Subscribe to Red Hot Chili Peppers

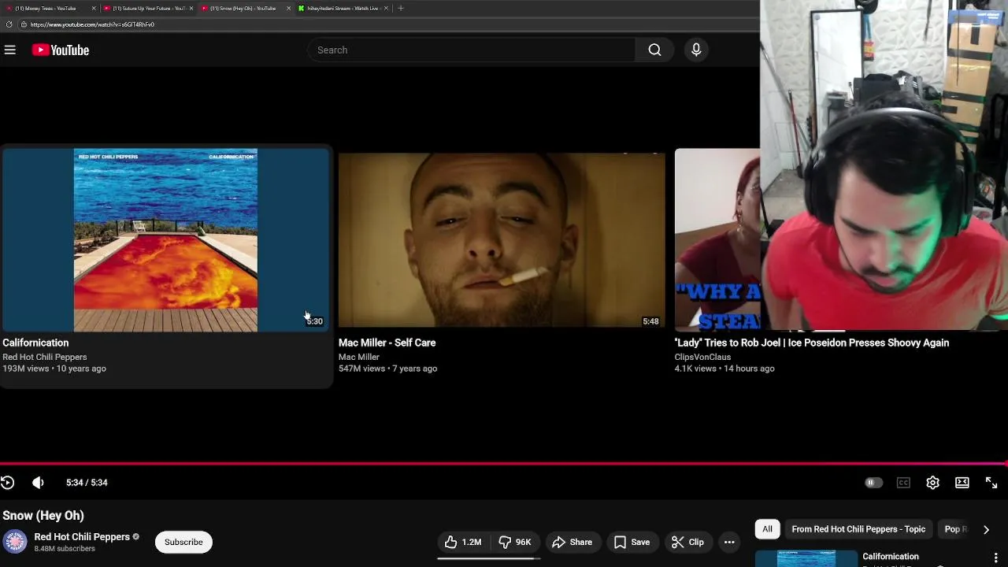(183, 542)
